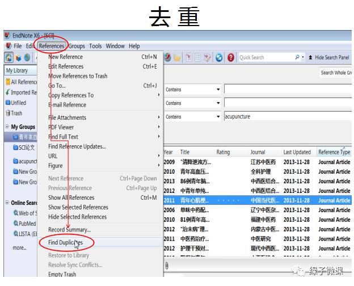The image size is (354, 286).
Task: Expand File Attachments submenu
Action: click(159, 117)
